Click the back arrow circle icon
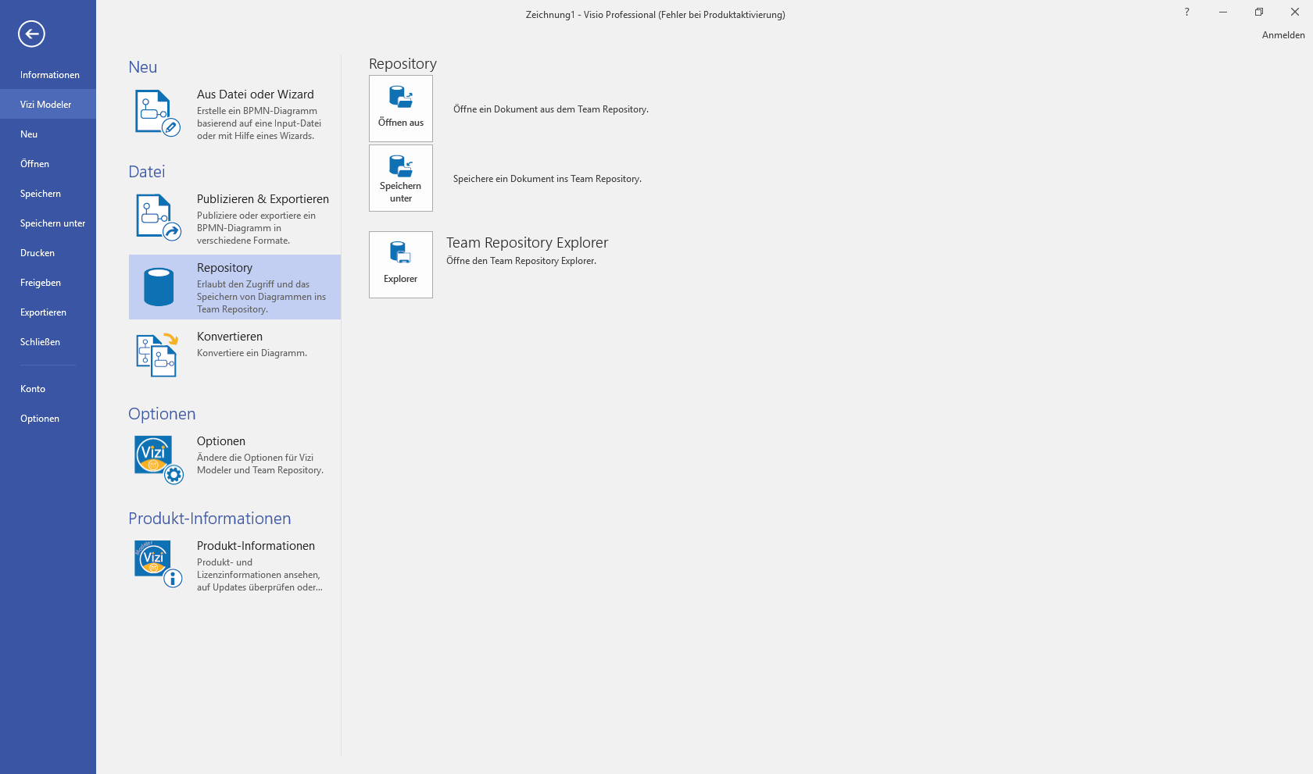1313x774 pixels. (x=31, y=34)
